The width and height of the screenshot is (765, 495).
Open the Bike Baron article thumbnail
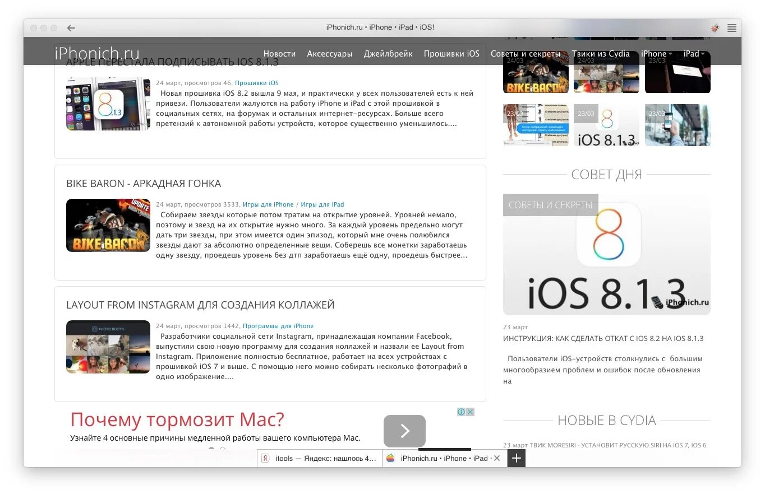(108, 226)
